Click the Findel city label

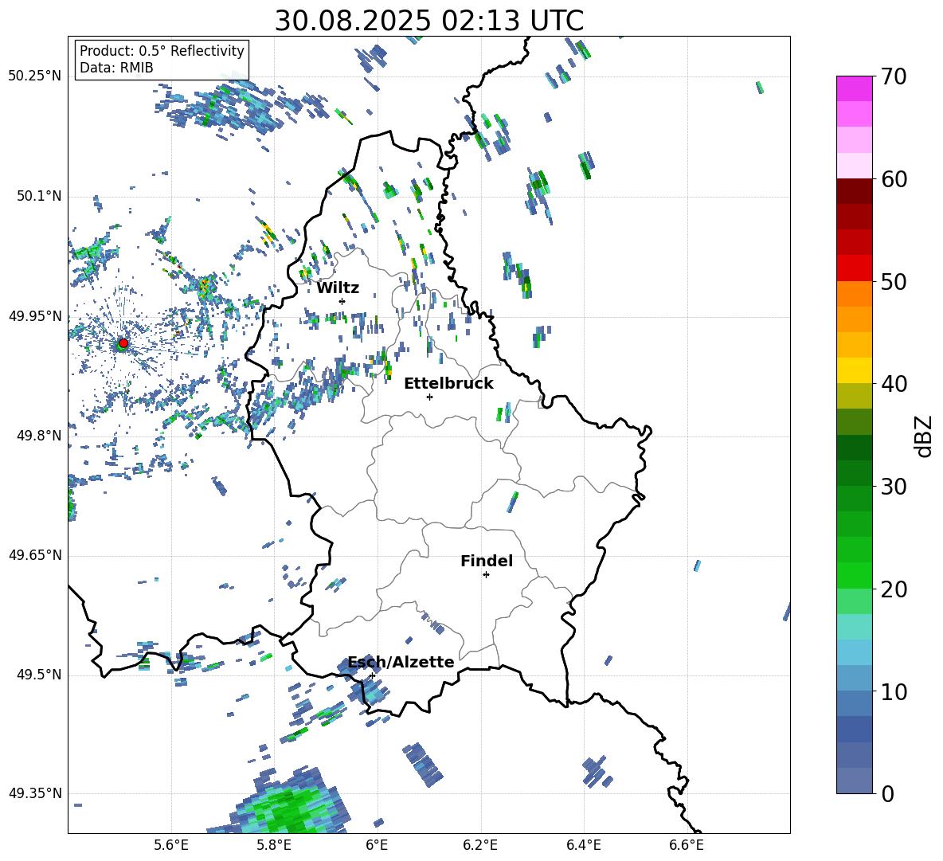487,561
